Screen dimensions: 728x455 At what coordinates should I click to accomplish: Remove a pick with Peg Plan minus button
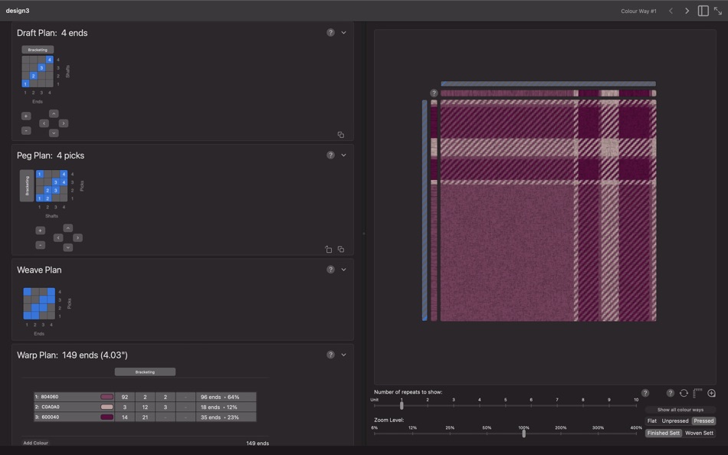pos(41,245)
